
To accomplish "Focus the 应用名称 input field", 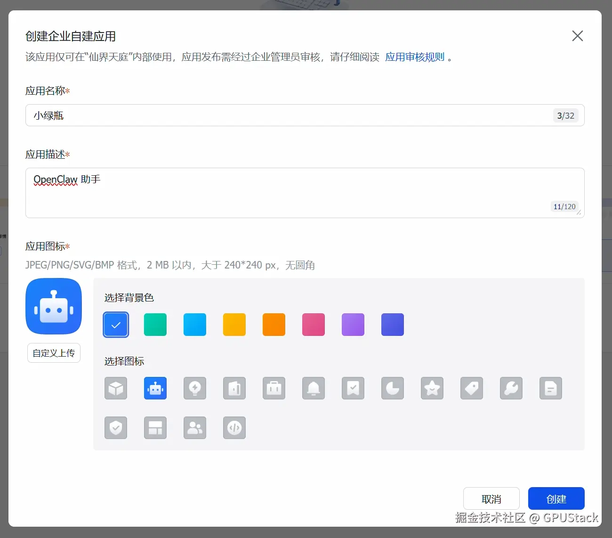I will (305, 115).
